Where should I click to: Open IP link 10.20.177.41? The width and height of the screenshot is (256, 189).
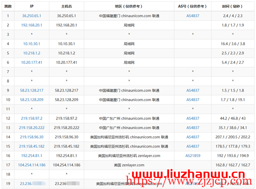coord(31,62)
